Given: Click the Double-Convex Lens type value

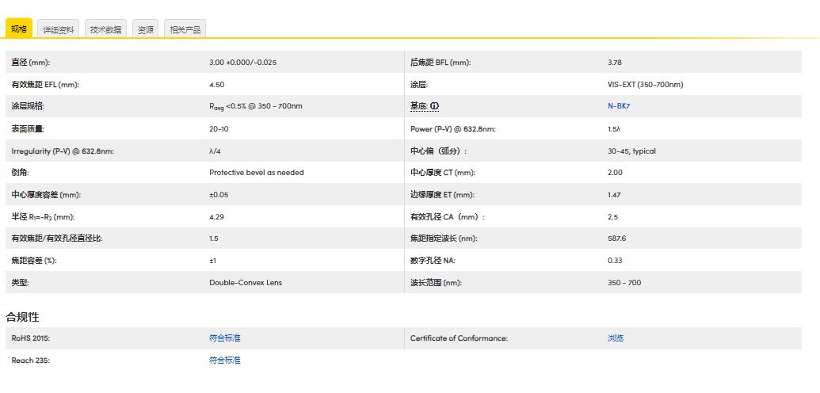Looking at the screenshot, I should click(246, 283).
